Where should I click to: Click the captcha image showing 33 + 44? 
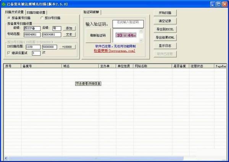coord(126,35)
